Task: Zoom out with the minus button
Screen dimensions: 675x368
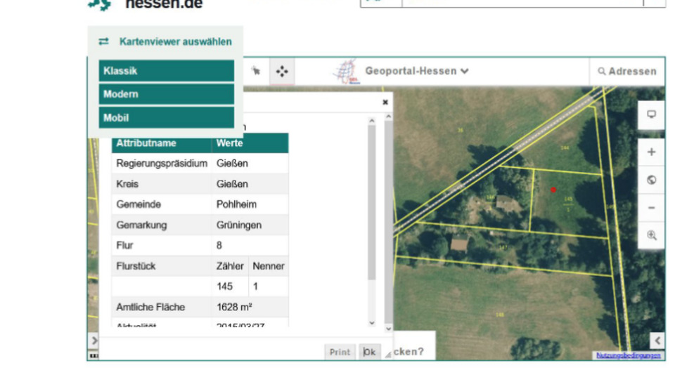Action: [x=651, y=208]
